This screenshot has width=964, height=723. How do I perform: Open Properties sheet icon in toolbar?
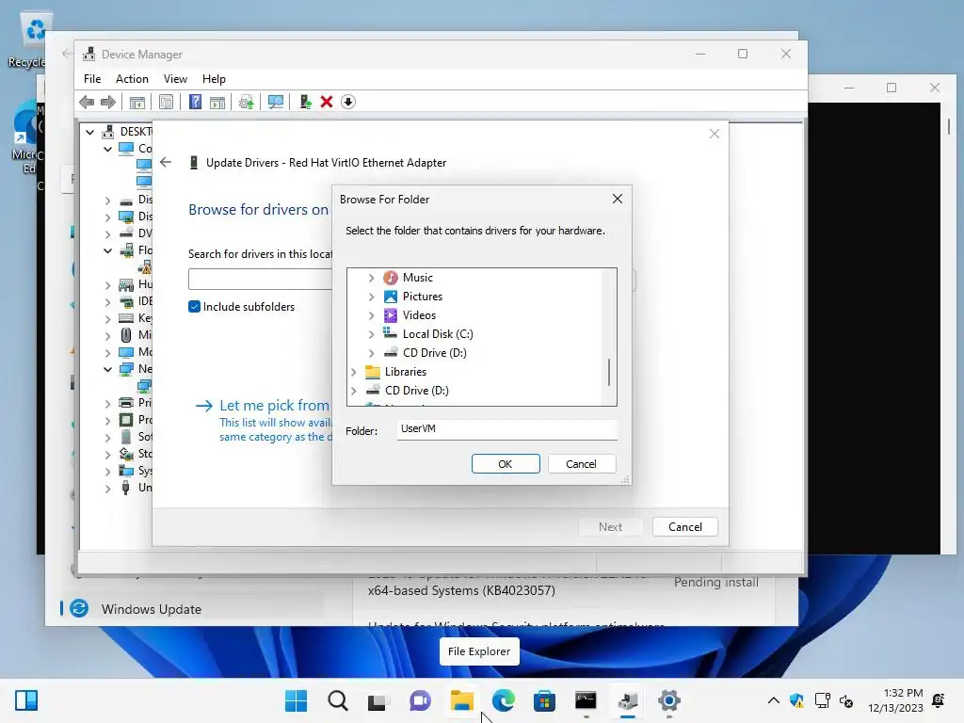[x=166, y=102]
